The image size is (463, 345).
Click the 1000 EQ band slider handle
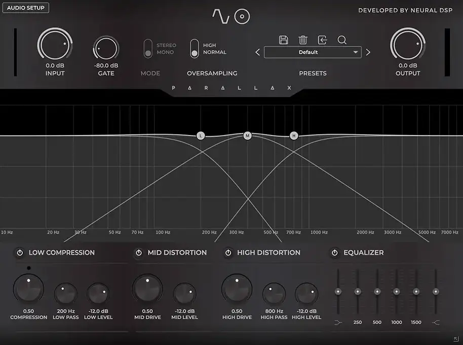pyautogui.click(x=397, y=291)
